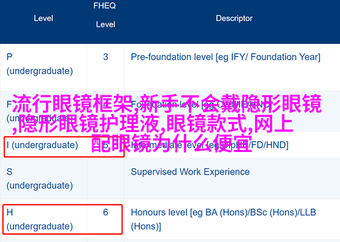Click the Pre-foundation level descriptor text
This screenshot has width=340, height=242.
[x=225, y=57]
